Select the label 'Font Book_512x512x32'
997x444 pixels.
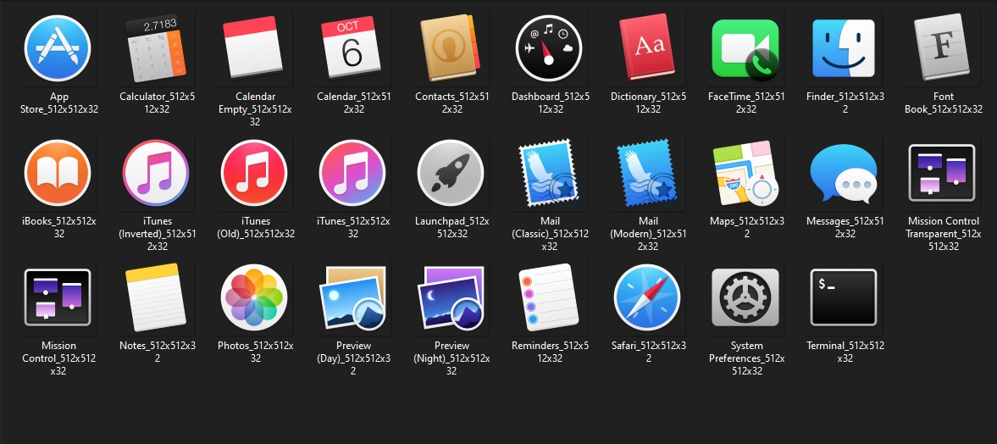point(944,103)
